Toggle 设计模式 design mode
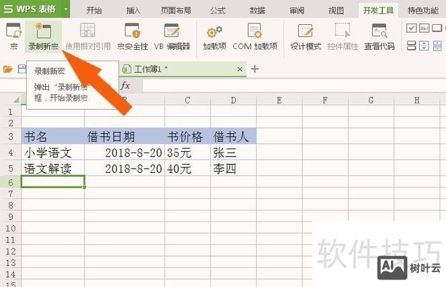Viewport: 446px width, 287px height. point(306,36)
